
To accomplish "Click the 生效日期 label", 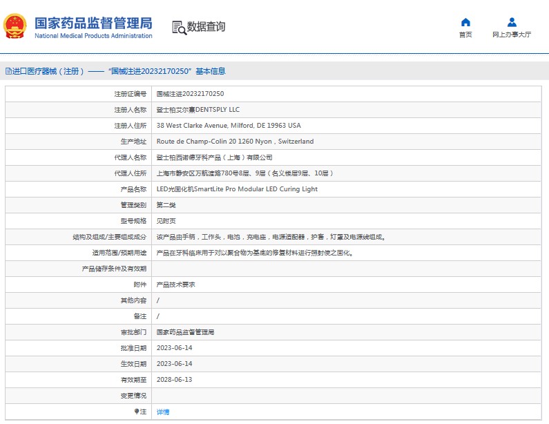I will [133, 364].
